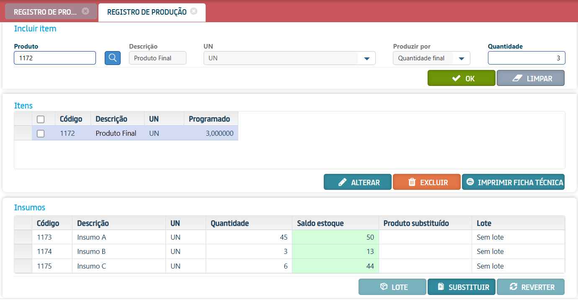Click the printer icon on Imprimir Ficha Técnica
Viewport: 578px width, 300px height.
(470, 182)
